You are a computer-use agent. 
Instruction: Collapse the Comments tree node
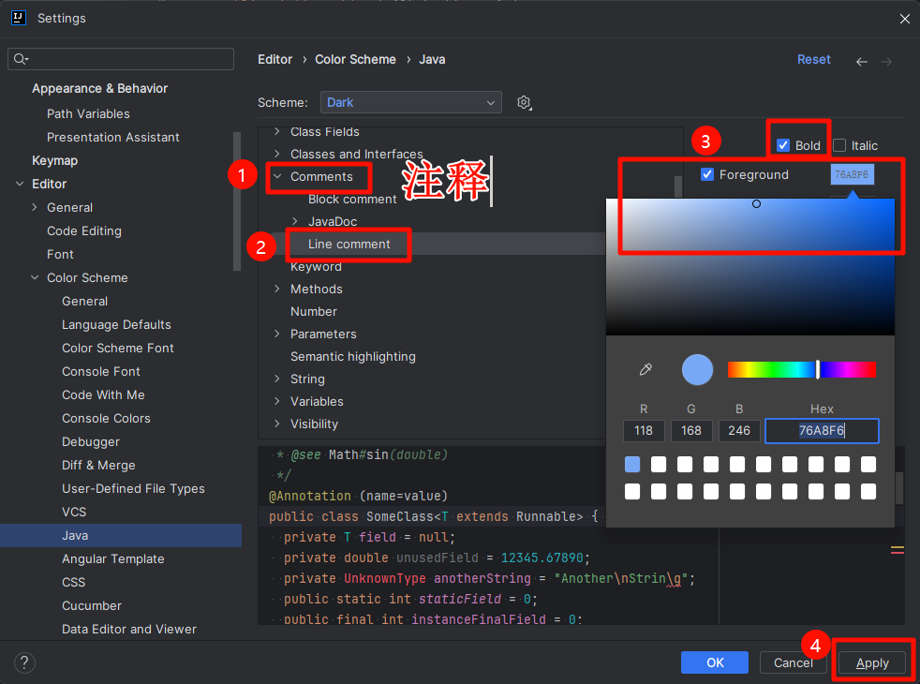[x=277, y=176]
